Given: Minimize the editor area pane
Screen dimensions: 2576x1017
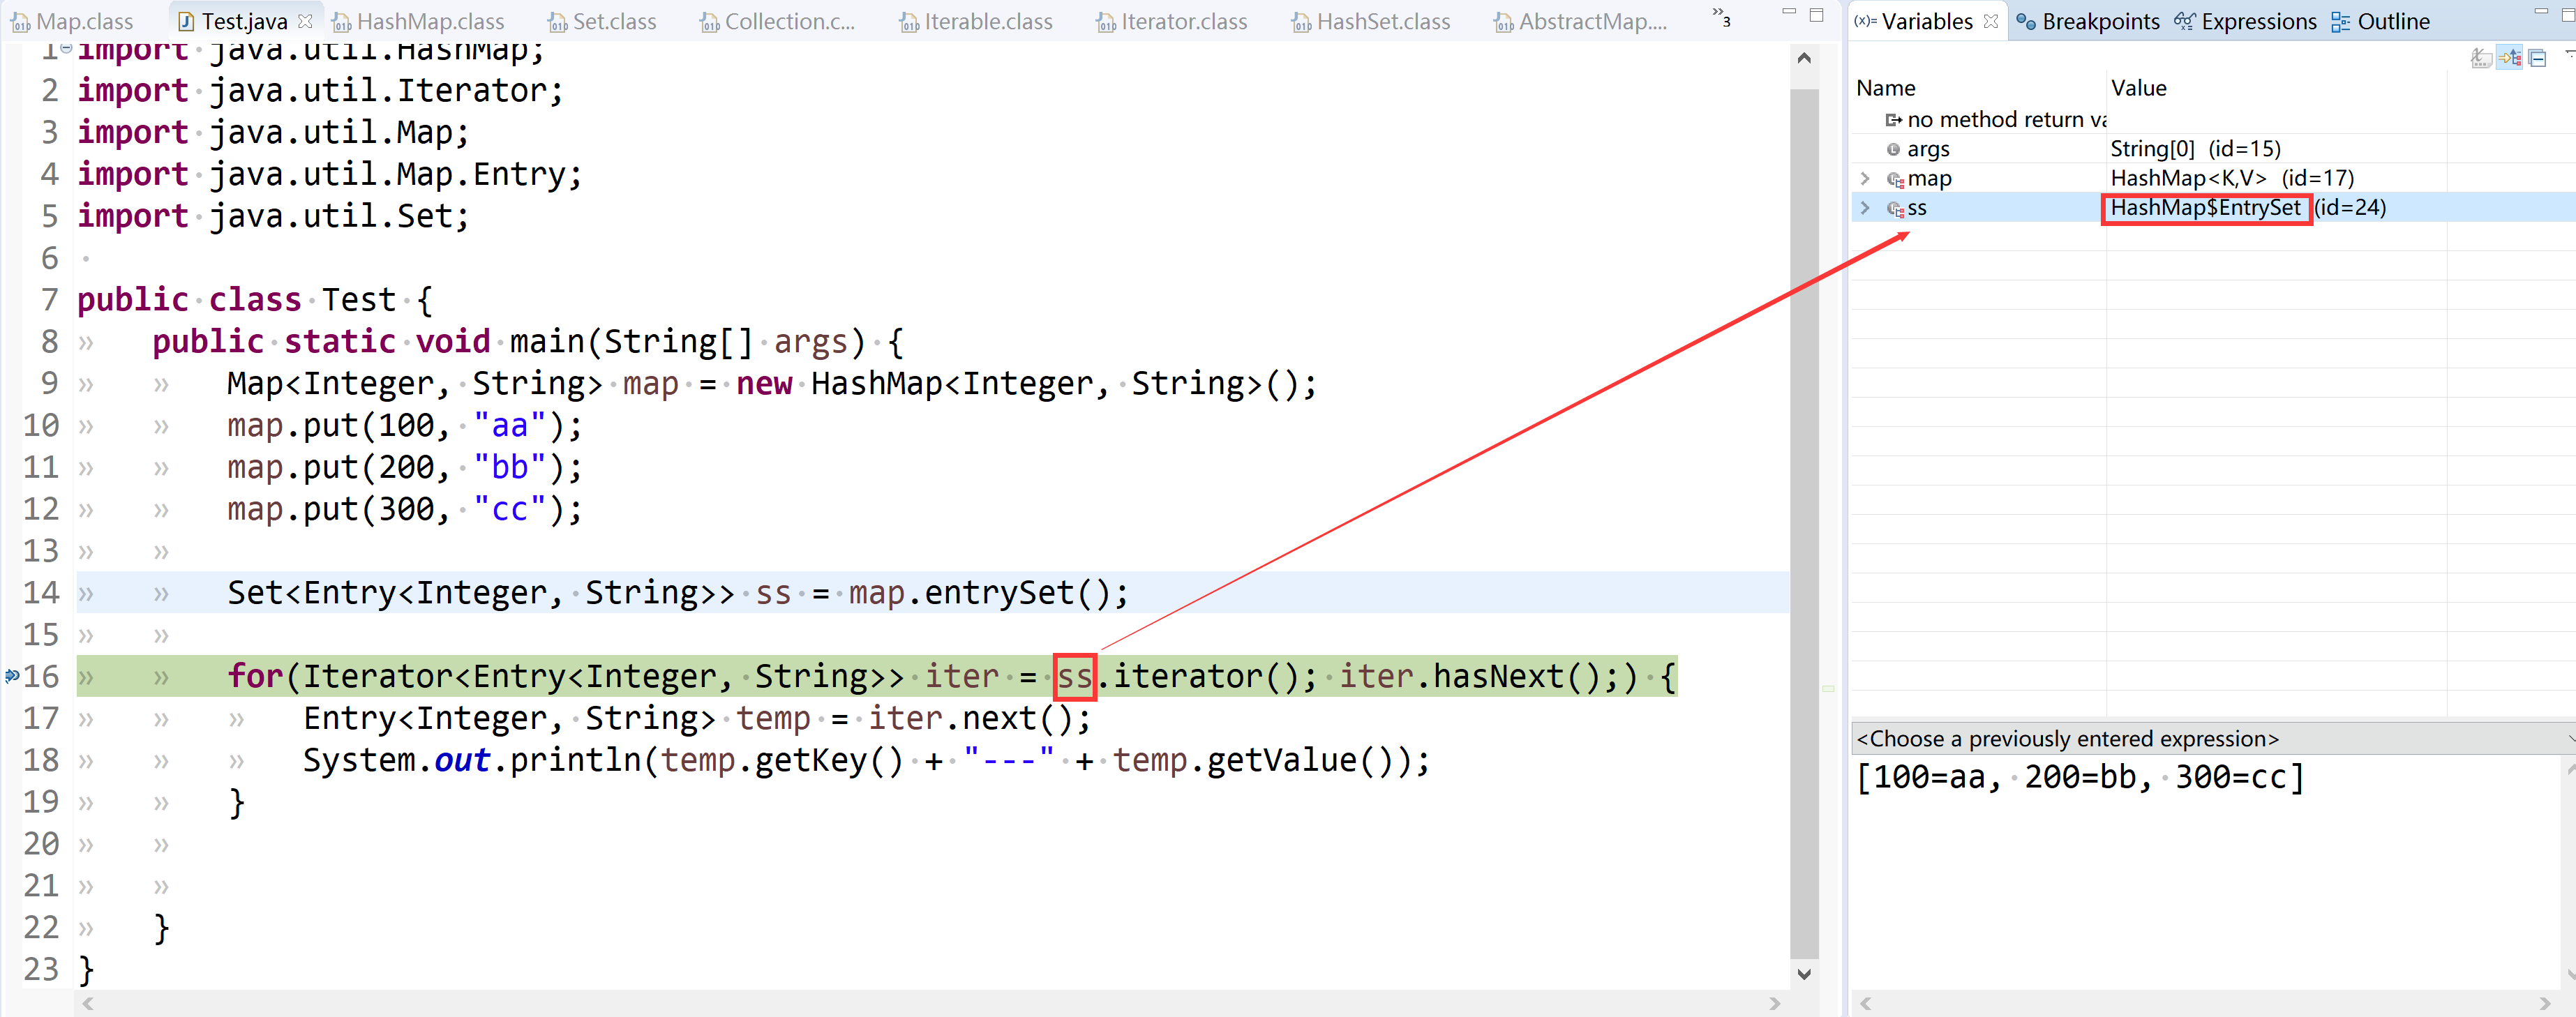Looking at the screenshot, I should (1789, 12).
